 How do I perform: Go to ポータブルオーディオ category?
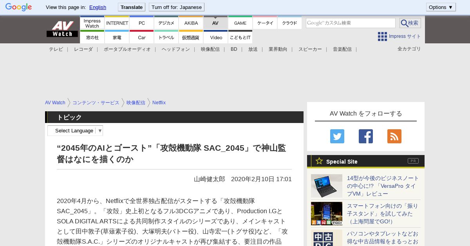coord(127,49)
